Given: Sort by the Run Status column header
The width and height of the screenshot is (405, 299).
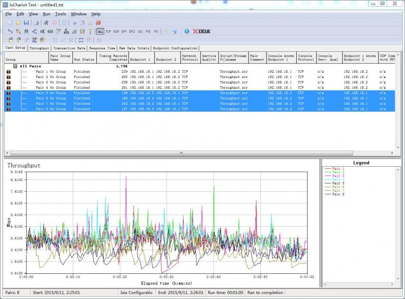Looking at the screenshot, I should click(84, 57).
